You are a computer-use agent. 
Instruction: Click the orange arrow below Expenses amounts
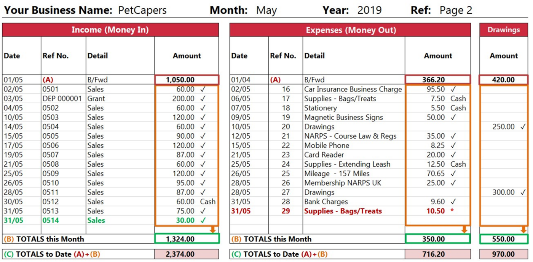coord(464,229)
